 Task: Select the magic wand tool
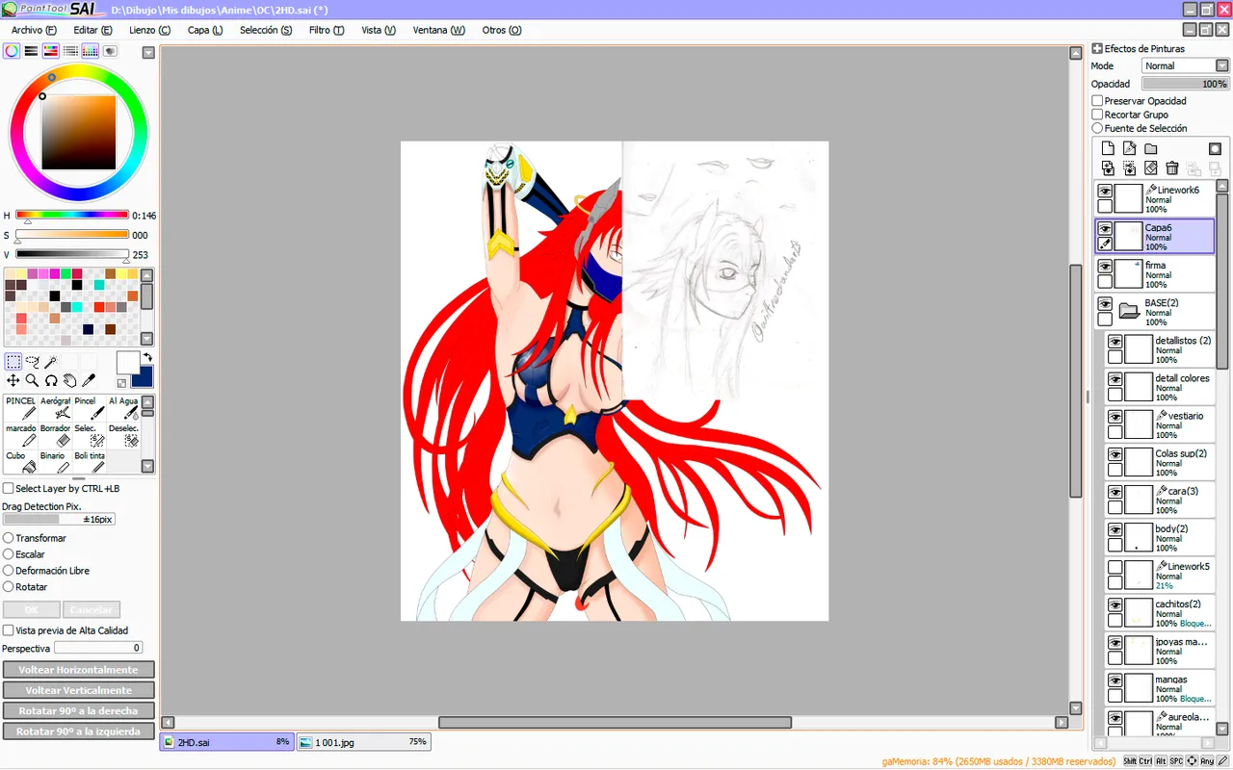tap(51, 362)
